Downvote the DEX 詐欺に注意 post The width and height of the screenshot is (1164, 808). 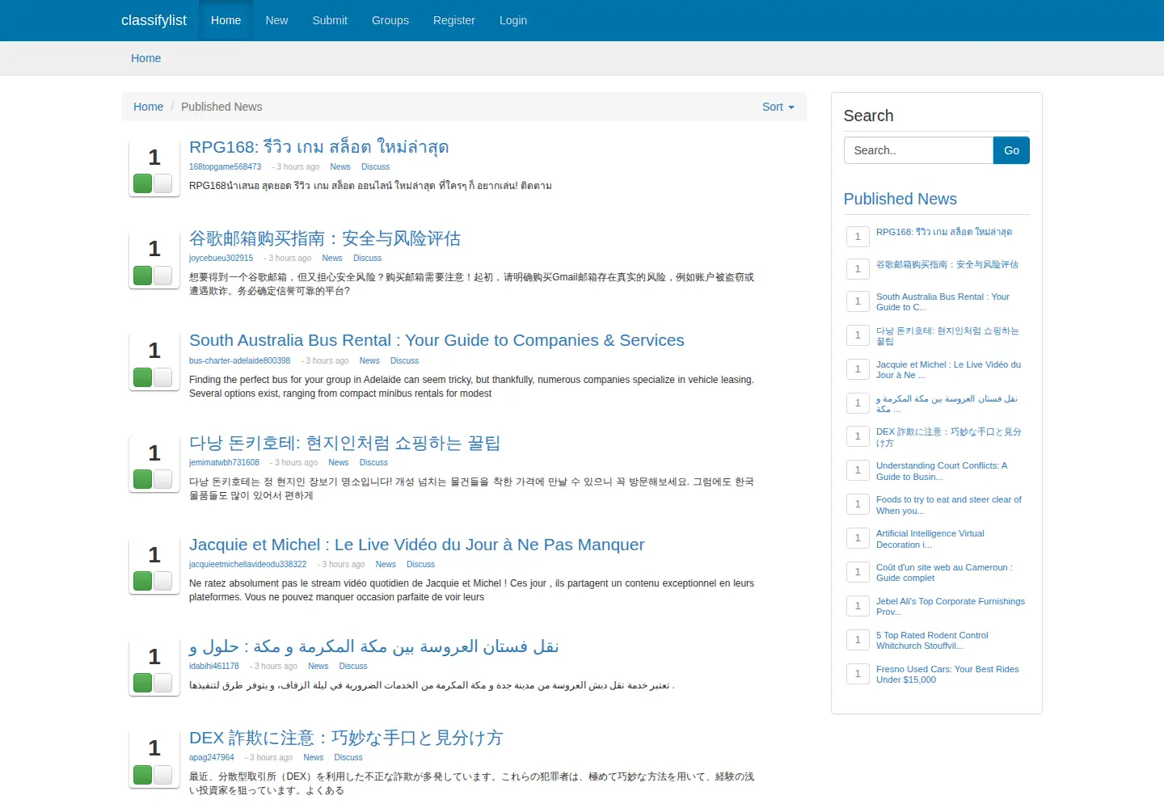pos(163,775)
